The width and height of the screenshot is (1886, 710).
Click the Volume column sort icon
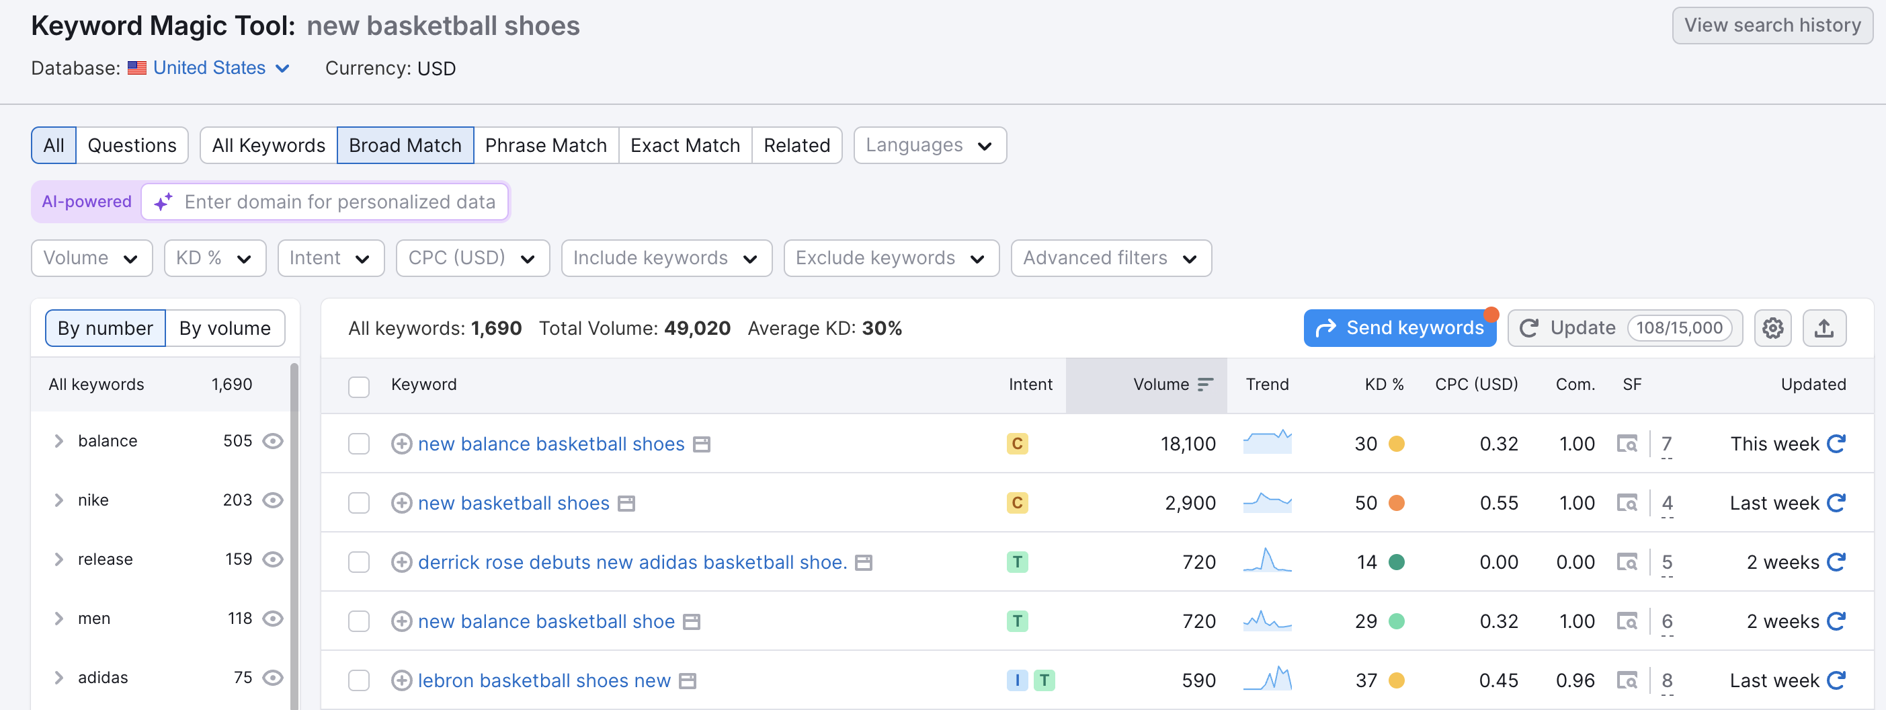coord(1204,384)
